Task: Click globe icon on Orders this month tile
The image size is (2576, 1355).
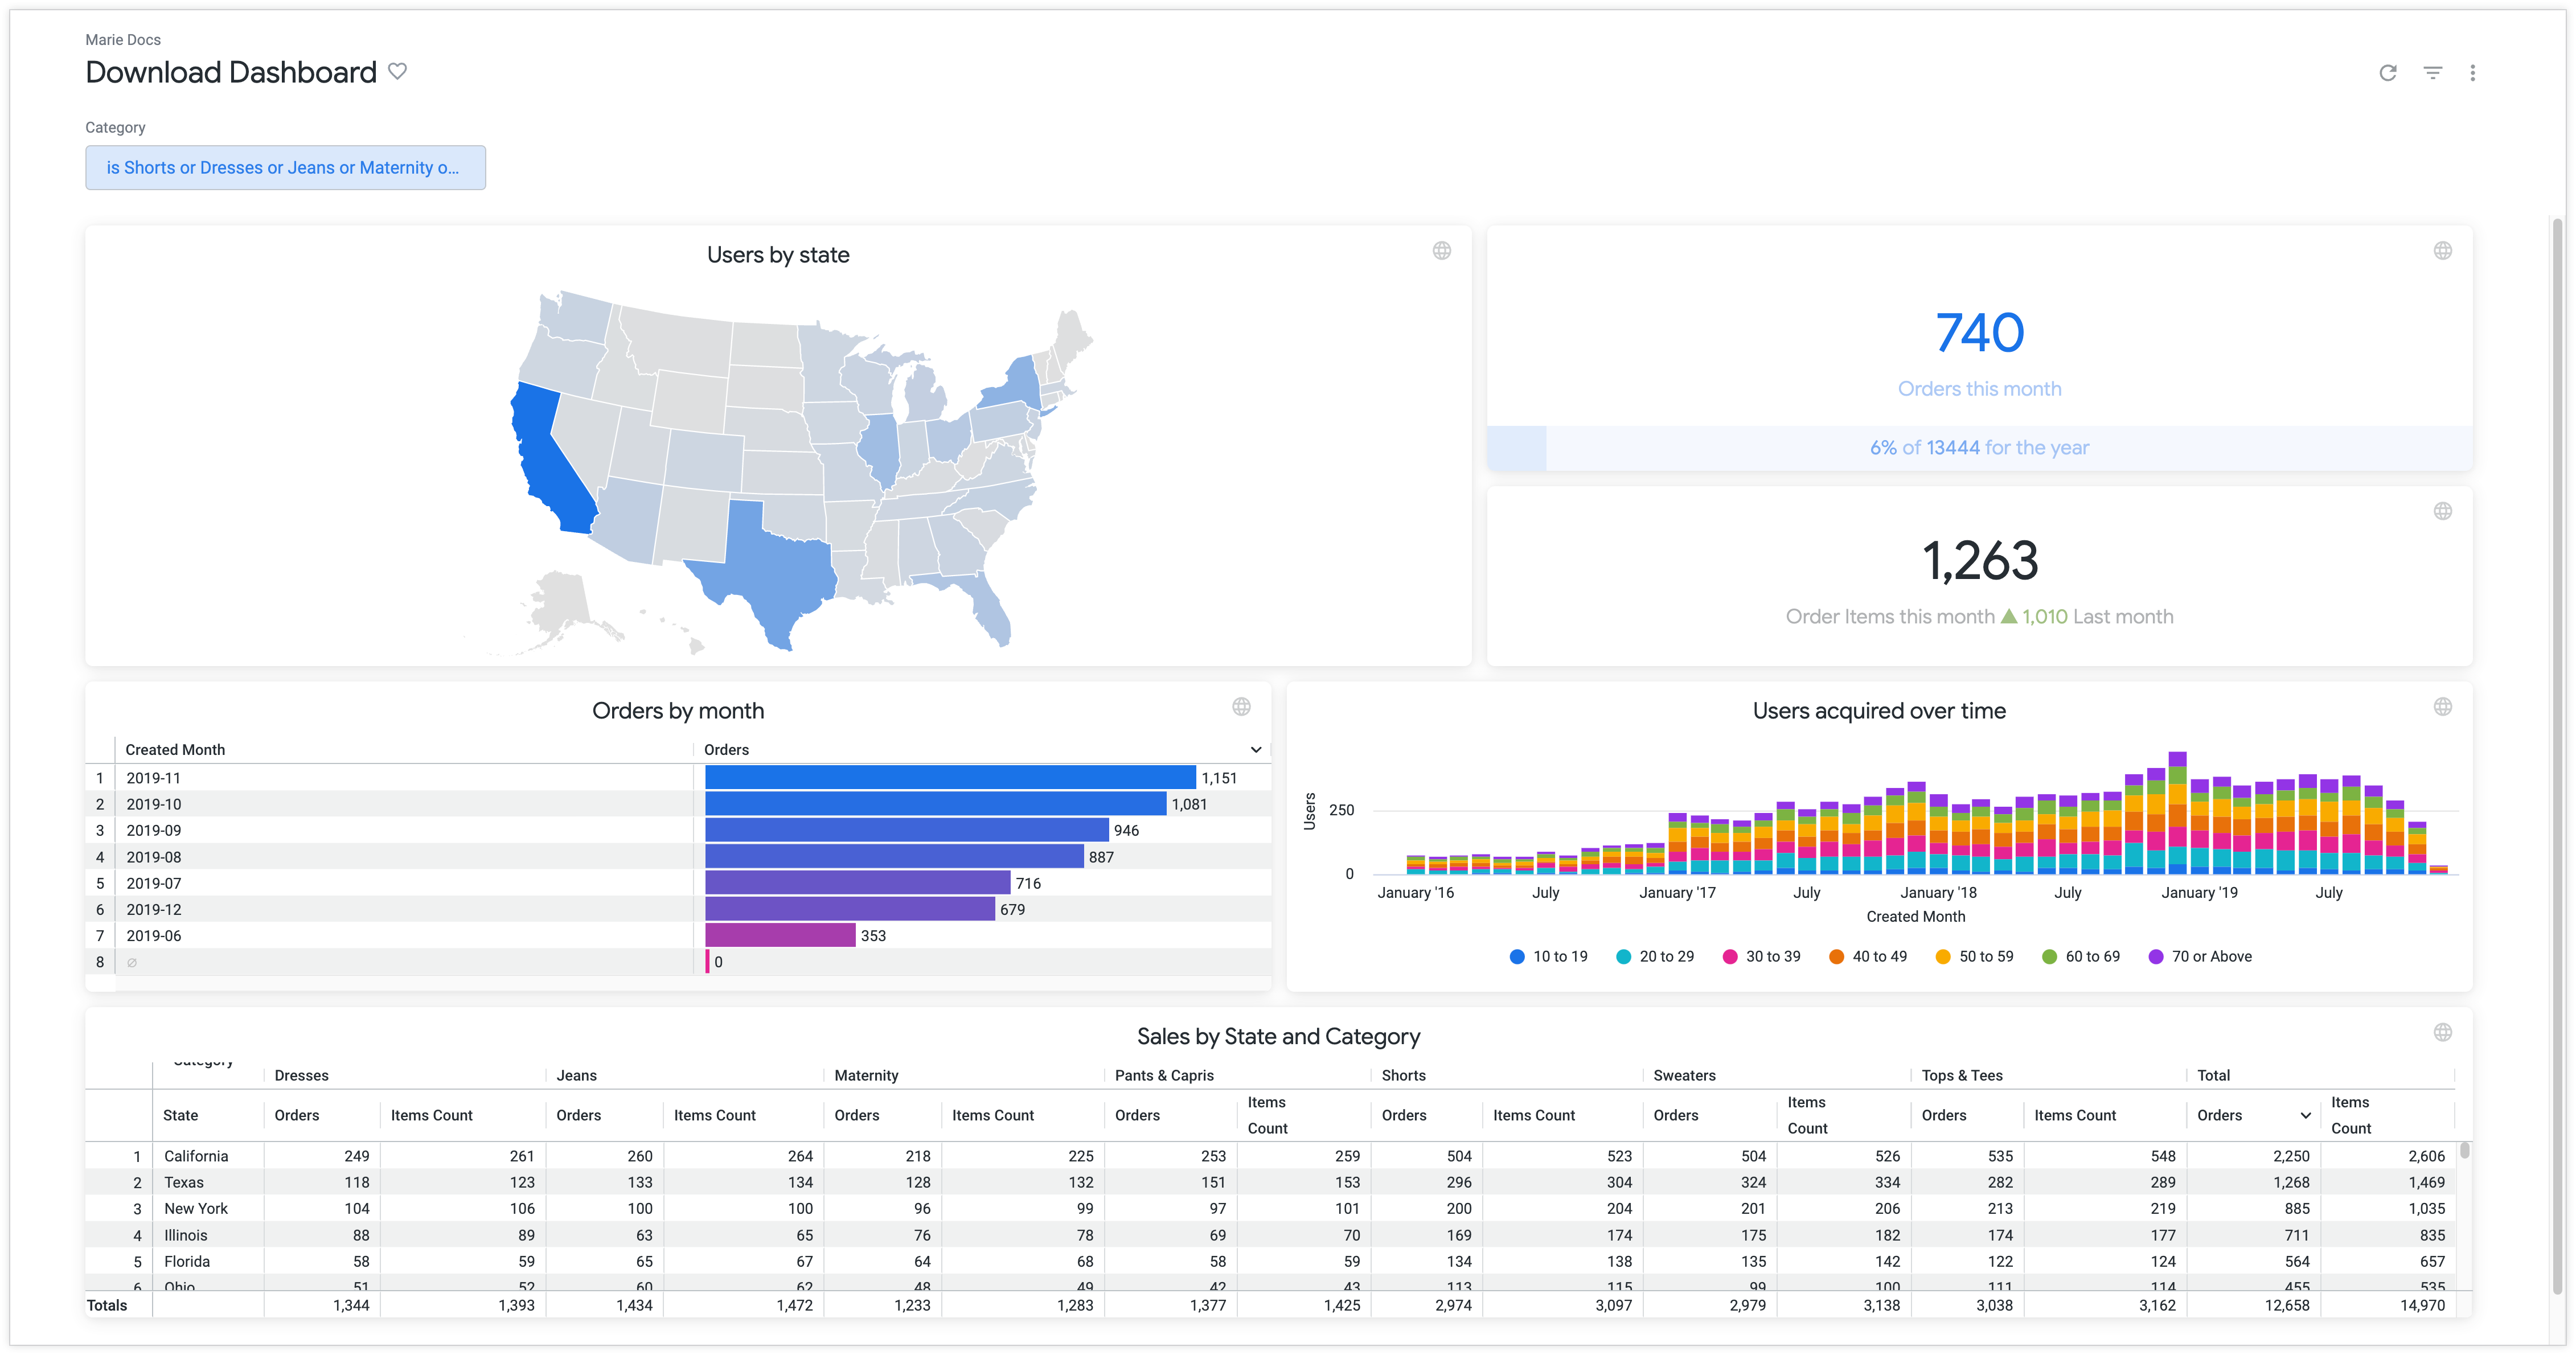Action: tap(2442, 251)
